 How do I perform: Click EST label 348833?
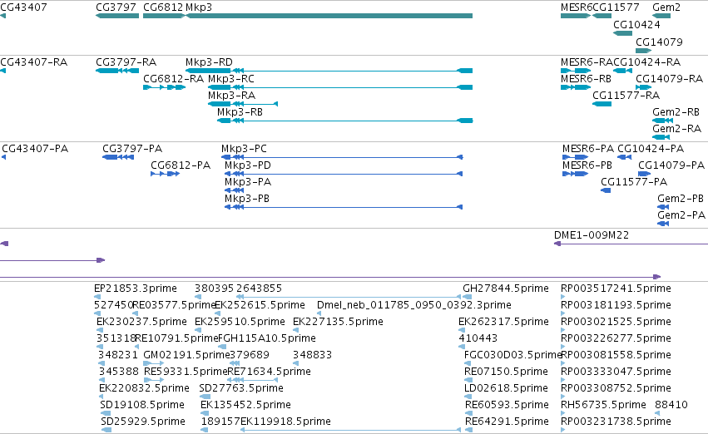[313, 355]
